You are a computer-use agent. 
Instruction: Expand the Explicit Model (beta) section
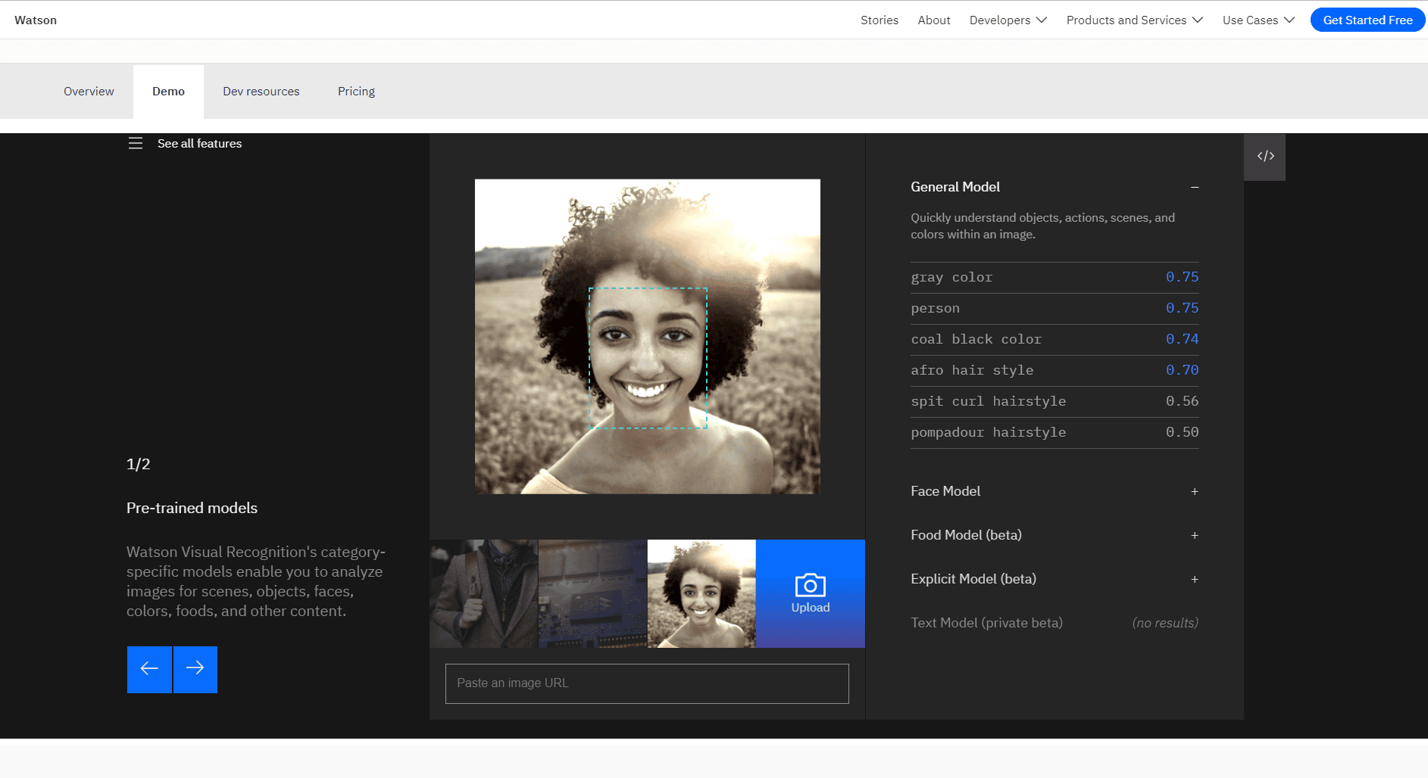pos(1194,579)
